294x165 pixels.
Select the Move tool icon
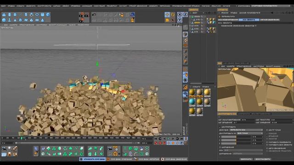[x=167, y=14]
